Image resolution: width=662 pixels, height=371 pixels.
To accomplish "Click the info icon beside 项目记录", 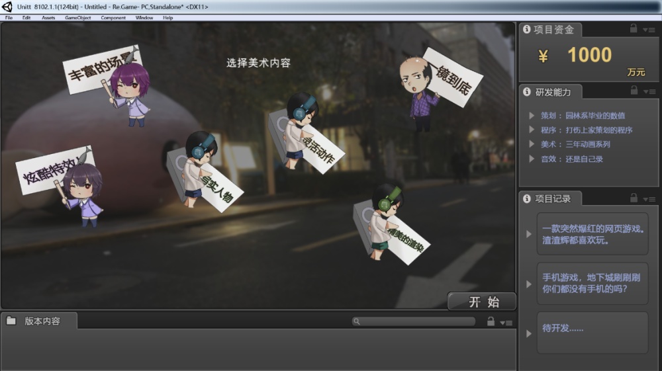I will tap(526, 198).
